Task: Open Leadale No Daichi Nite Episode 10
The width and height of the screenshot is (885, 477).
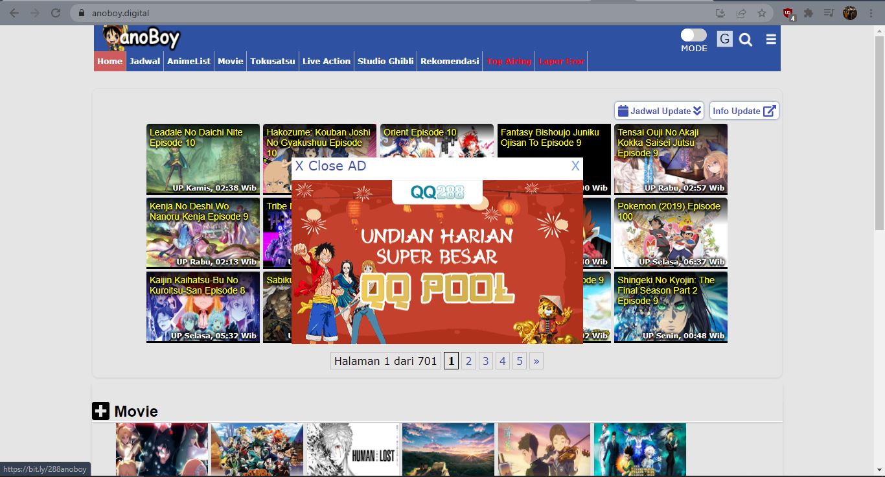Action: 203,159
